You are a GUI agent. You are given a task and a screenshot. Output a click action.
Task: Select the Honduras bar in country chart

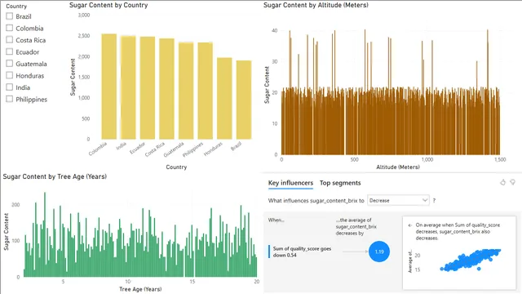point(224,98)
